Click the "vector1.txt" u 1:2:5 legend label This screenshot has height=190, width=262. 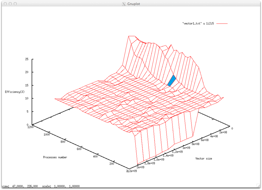198,24
